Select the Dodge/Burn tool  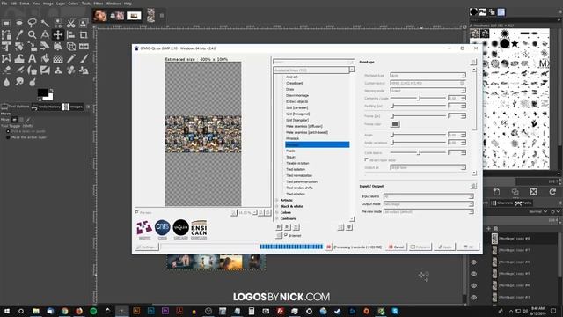click(x=32, y=82)
